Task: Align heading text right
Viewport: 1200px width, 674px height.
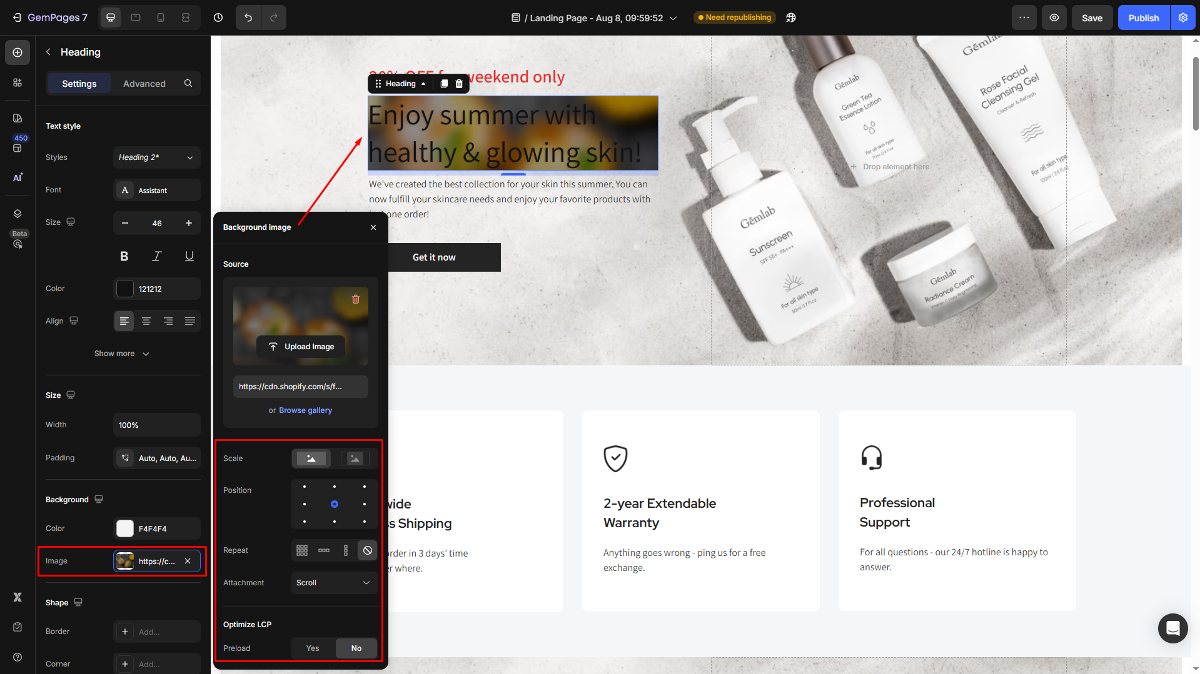Action: click(x=168, y=321)
